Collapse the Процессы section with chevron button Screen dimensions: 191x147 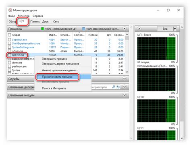(125, 29)
